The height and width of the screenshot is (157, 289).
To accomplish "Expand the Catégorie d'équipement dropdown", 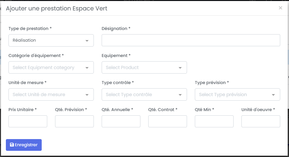I will (51, 67).
